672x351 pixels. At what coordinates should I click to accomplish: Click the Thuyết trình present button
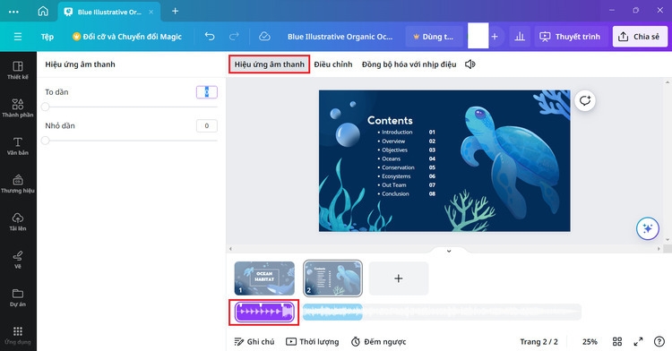(570, 37)
